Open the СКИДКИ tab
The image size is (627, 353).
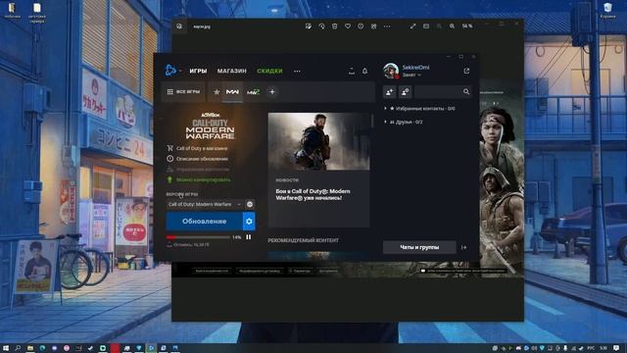tap(269, 71)
